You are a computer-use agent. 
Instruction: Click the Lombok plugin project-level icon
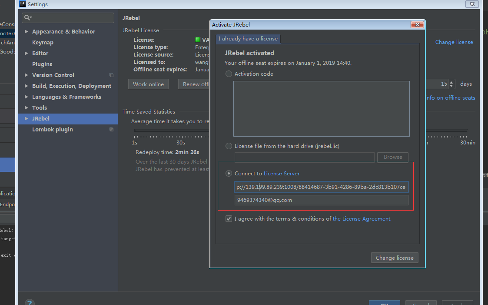(111, 130)
